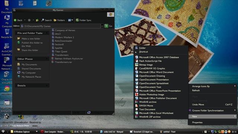The width and height of the screenshot is (238, 134).
Task: Select Batman Arkham Asylum.rar file
Action: (67, 58)
